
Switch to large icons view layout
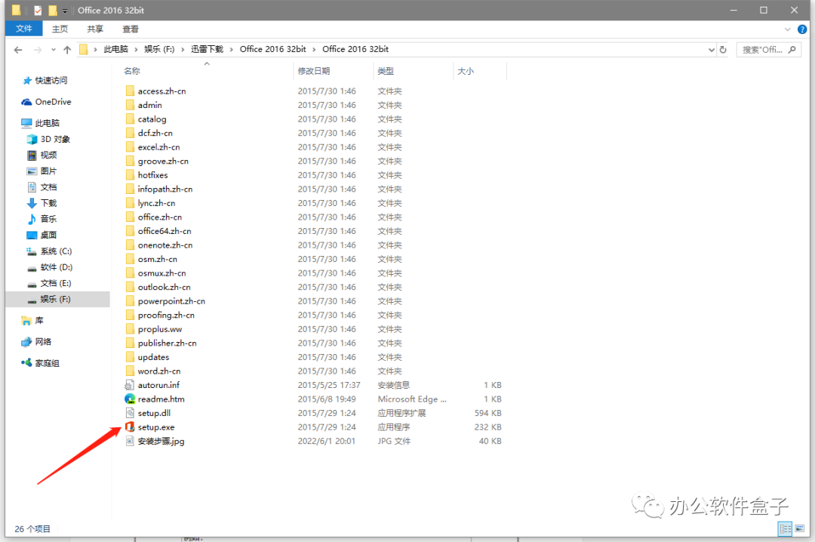click(799, 529)
